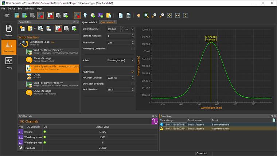
Task: Open the File menu
Action: 3,8
